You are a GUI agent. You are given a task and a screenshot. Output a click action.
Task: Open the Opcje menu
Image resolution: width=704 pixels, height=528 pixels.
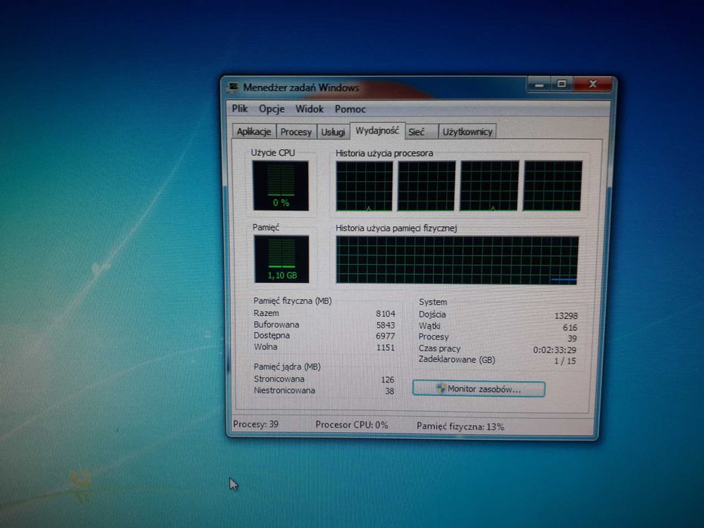272,109
